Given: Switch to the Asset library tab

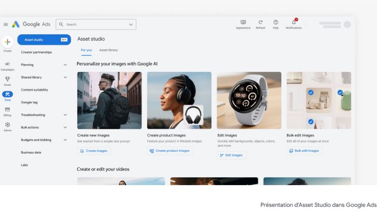Looking at the screenshot, I should (x=108, y=50).
